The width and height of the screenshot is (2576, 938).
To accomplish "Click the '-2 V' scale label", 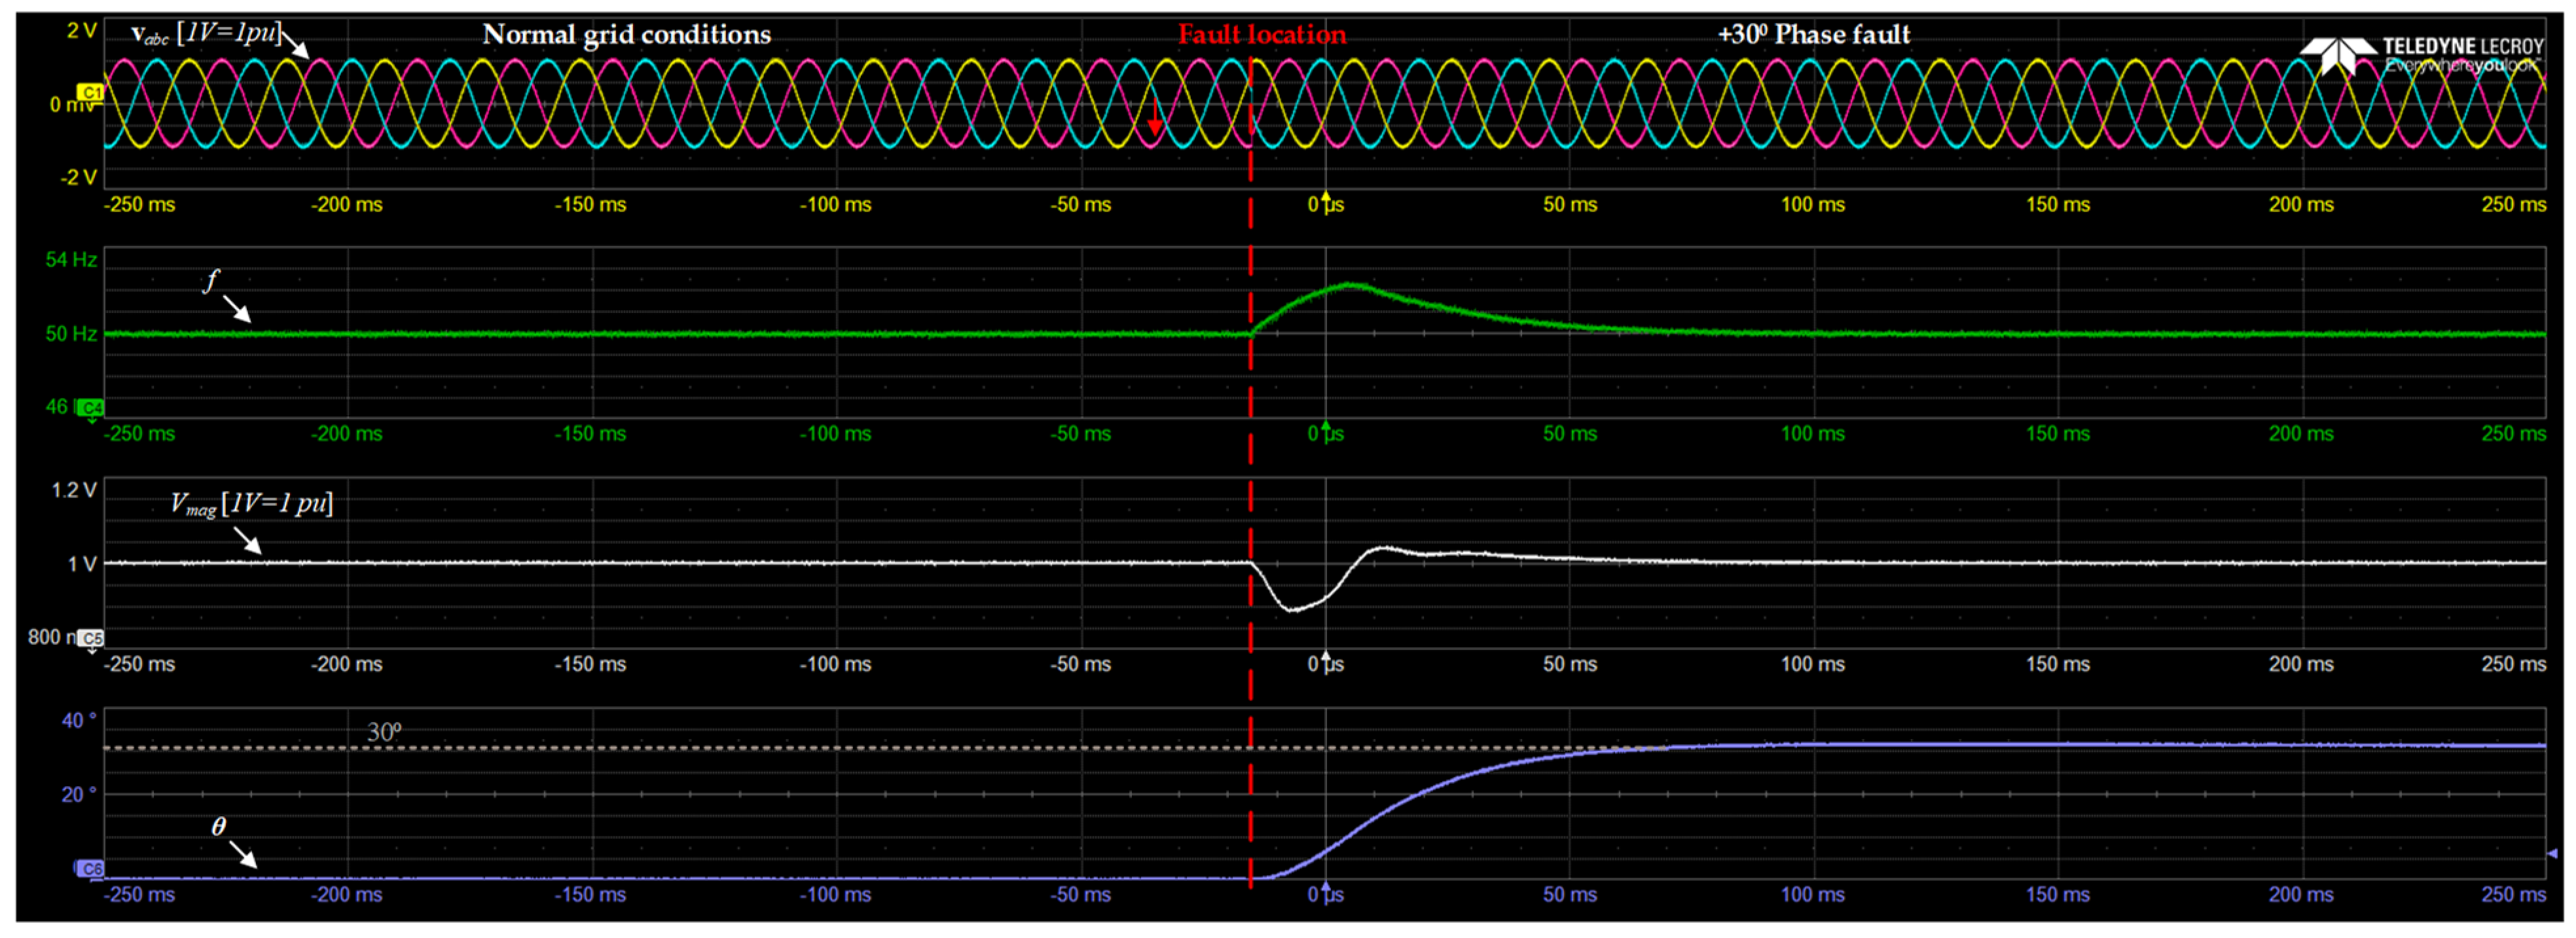I will click(x=79, y=177).
